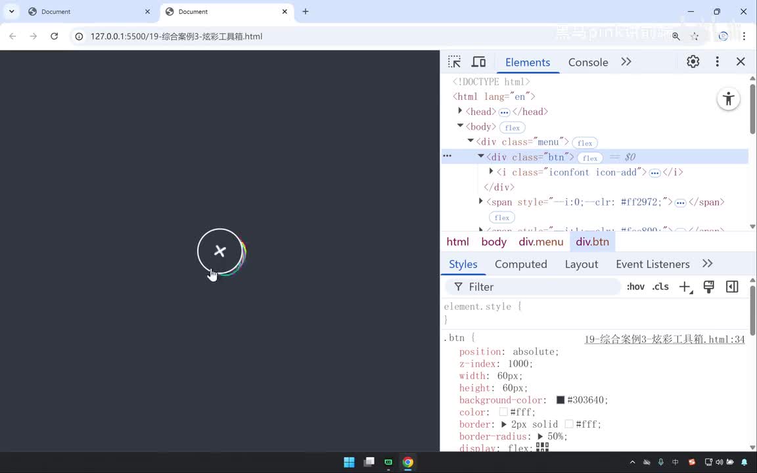Click the flex badge beside body
Screen dimensions: 757x473
tap(513, 127)
